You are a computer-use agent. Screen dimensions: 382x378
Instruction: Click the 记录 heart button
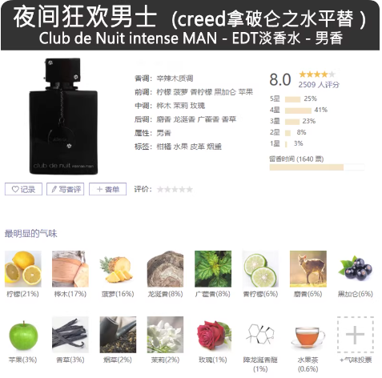(x=23, y=189)
